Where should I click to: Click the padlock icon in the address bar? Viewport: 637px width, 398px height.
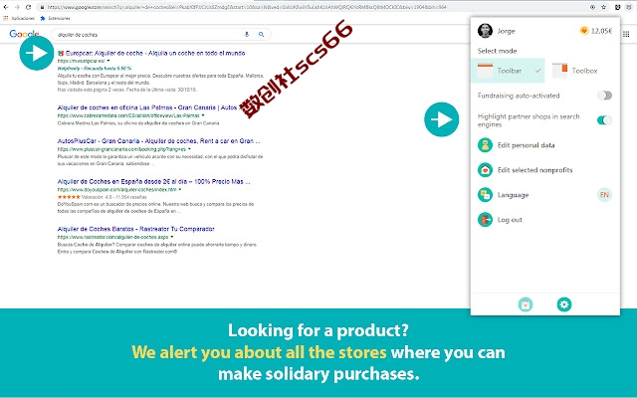(42, 7)
